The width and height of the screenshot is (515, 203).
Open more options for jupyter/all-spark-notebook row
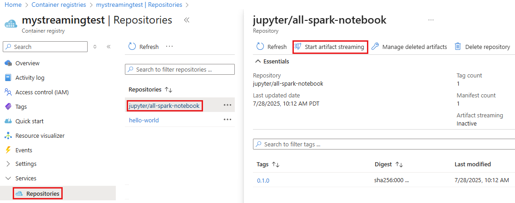[x=227, y=105]
